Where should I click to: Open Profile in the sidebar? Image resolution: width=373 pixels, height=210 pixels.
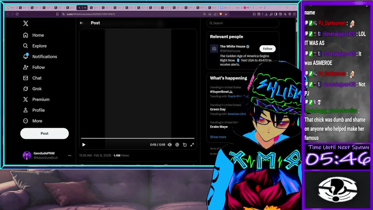(x=34, y=110)
